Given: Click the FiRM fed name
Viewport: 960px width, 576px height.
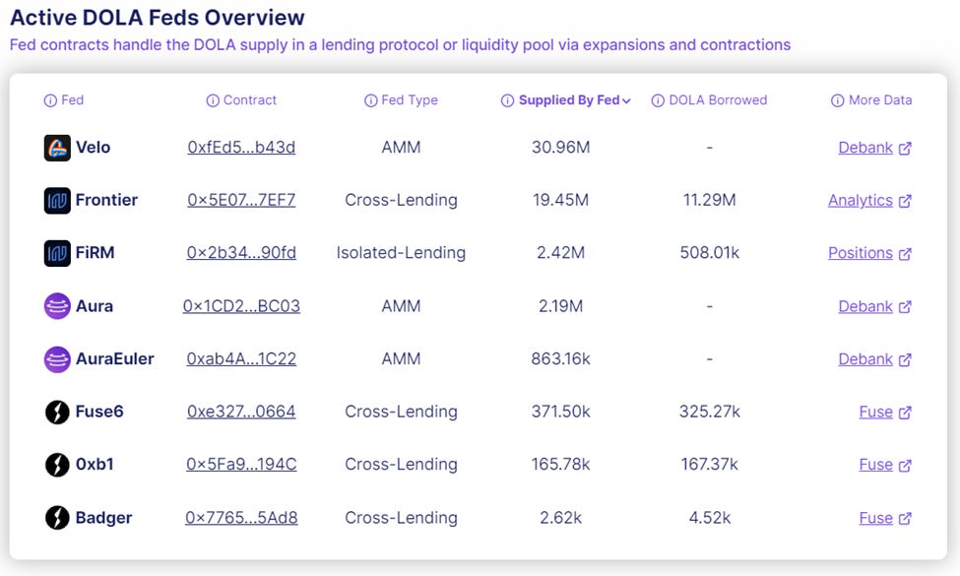Looking at the screenshot, I should (95, 253).
